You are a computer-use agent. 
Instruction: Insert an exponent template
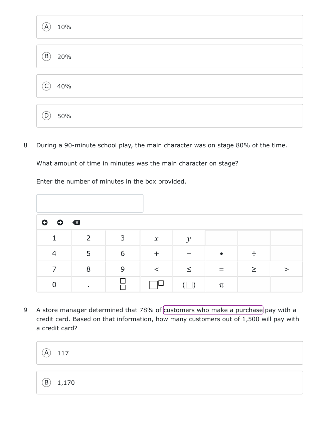156,284
